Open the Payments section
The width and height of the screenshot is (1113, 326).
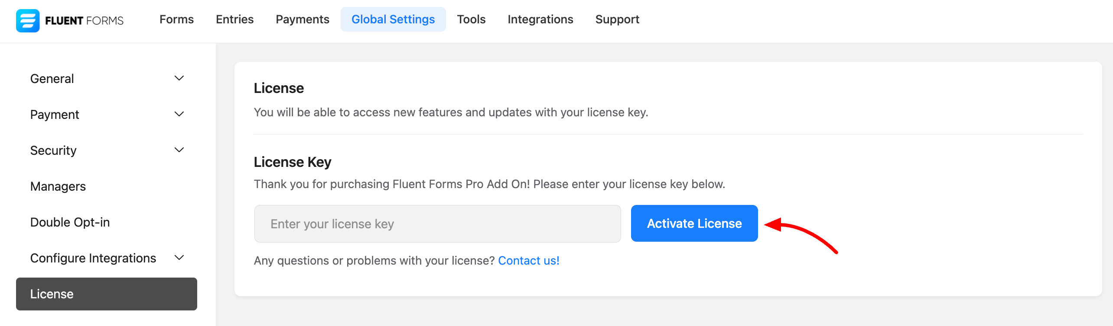pos(303,19)
